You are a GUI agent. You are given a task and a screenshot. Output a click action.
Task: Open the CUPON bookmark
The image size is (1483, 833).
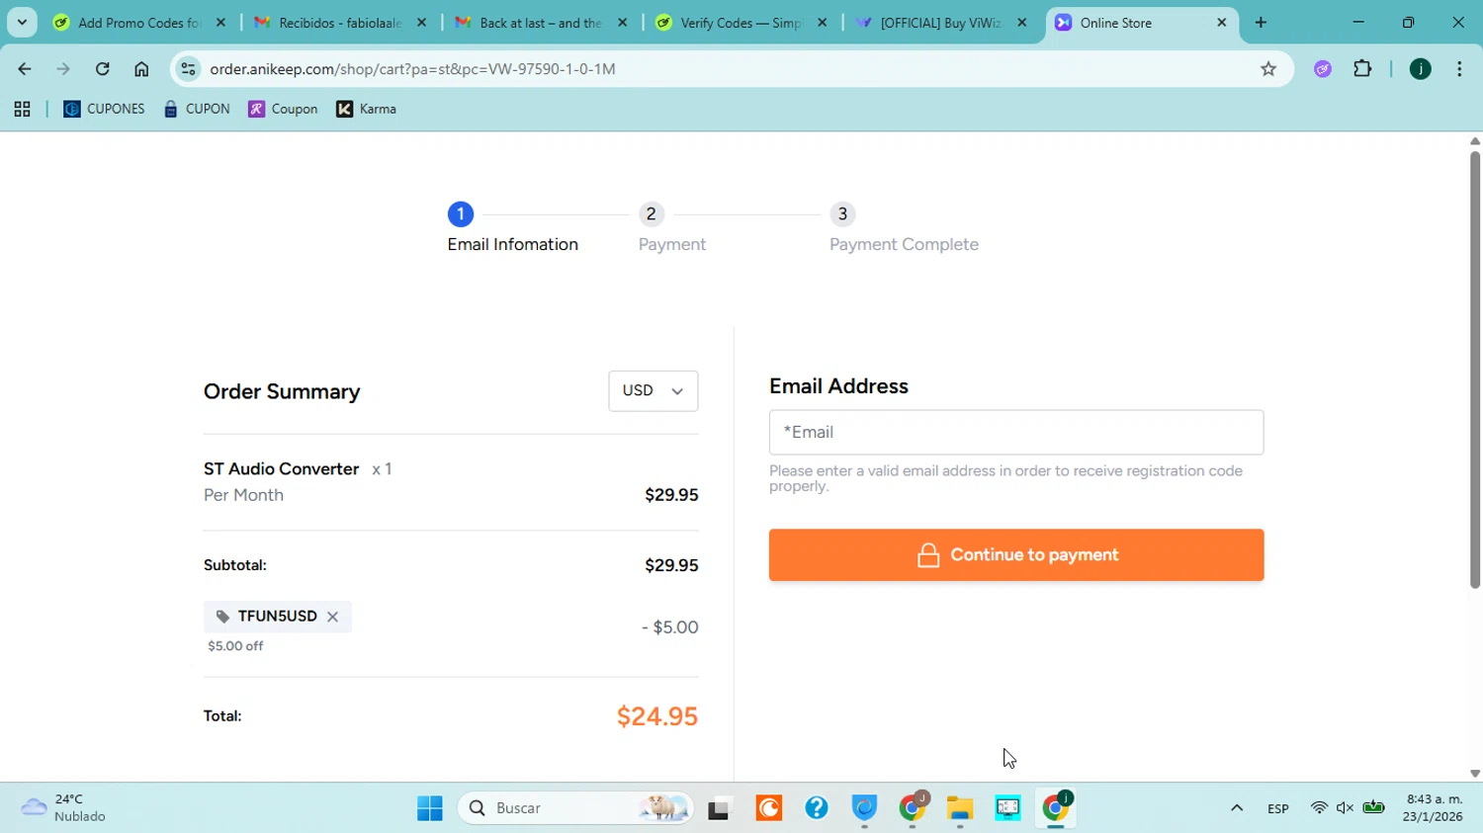[197, 110]
